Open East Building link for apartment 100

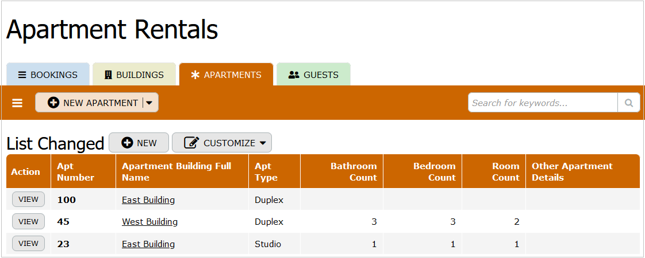click(148, 200)
